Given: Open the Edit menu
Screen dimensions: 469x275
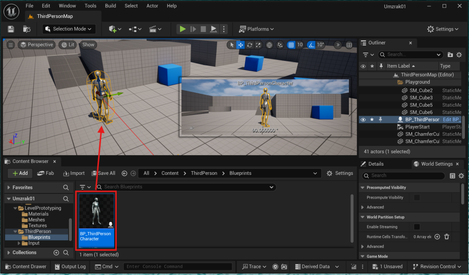Looking at the screenshot, I should pyautogui.click(x=46, y=5).
